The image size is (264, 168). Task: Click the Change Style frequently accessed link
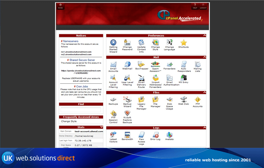click(x=69, y=121)
